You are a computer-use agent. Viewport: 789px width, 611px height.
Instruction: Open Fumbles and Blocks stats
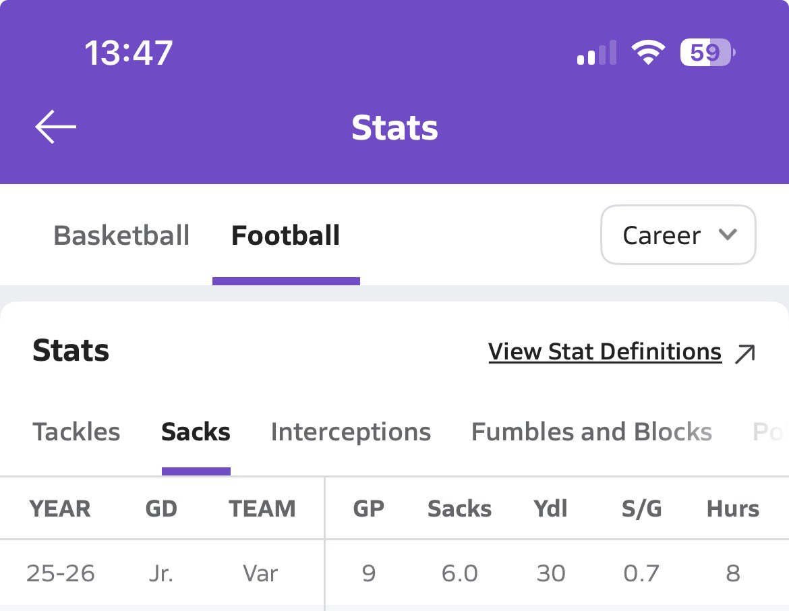pos(591,432)
